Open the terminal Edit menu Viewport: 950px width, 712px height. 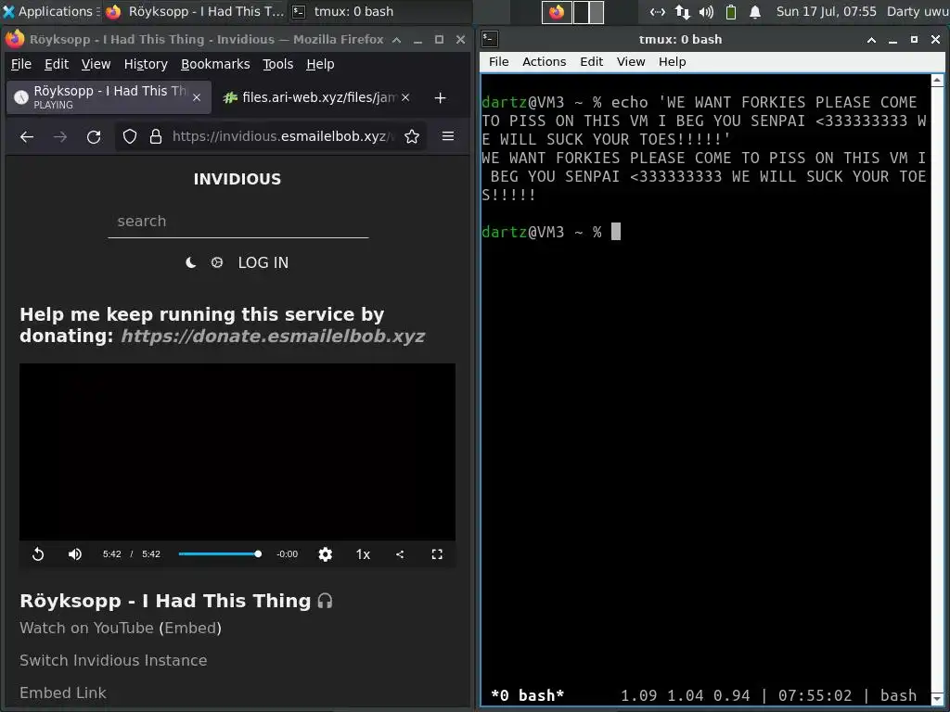click(591, 62)
